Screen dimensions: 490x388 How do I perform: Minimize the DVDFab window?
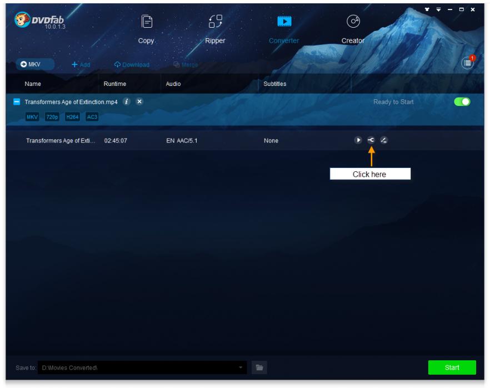(x=450, y=9)
